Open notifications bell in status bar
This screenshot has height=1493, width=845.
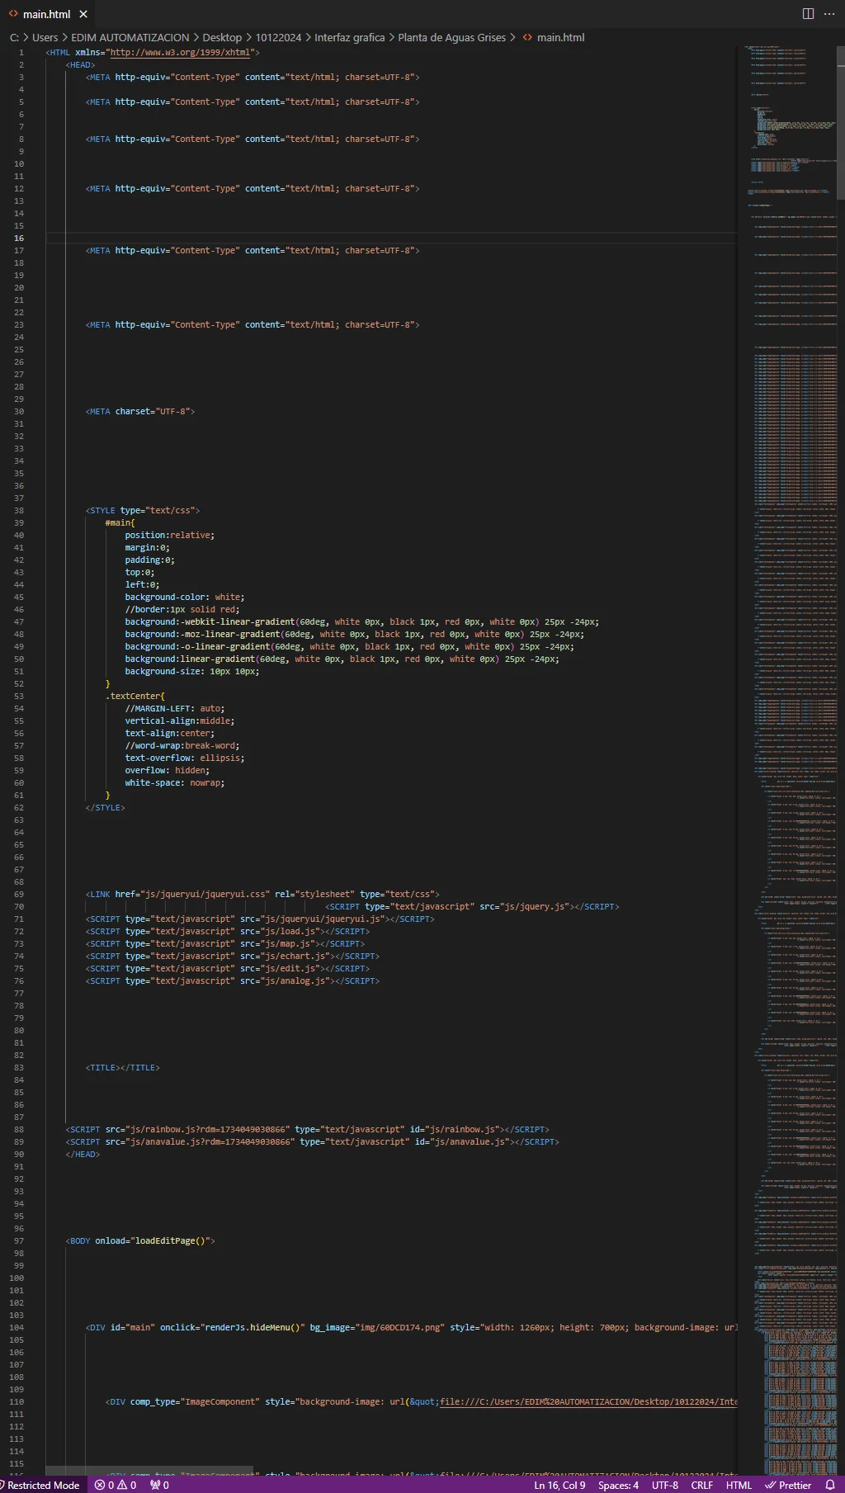point(830,1485)
